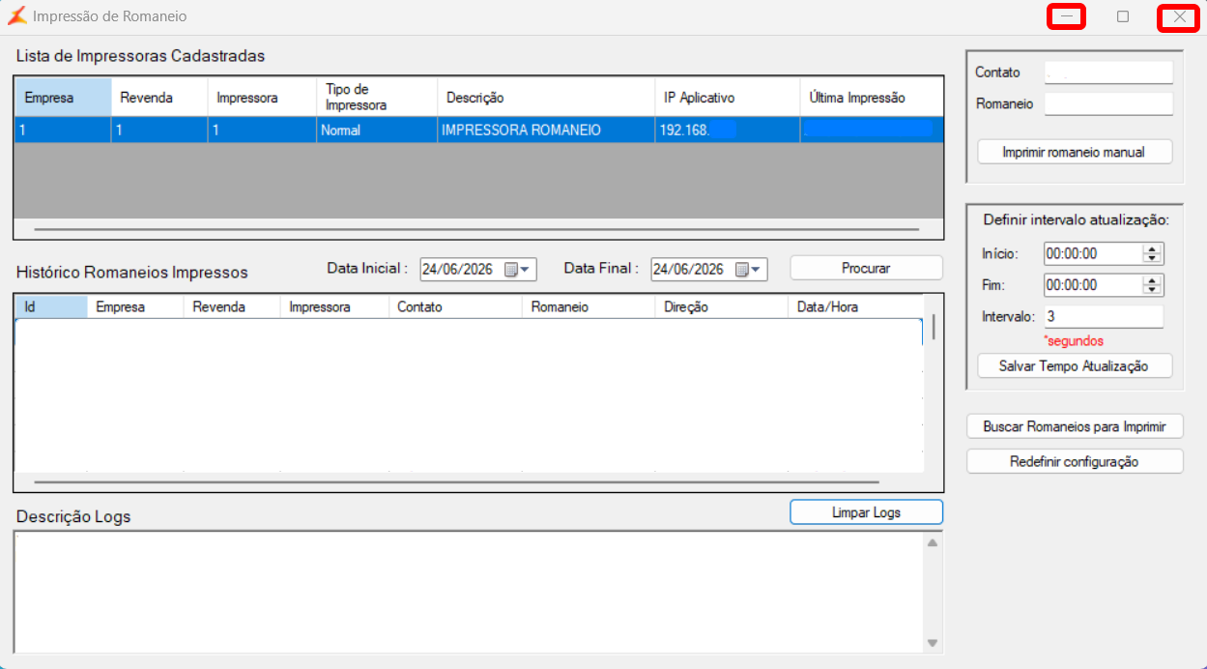This screenshot has height=669, width=1207.
Task: Click Data Inicial date text 24/06/2026
Action: (x=458, y=270)
